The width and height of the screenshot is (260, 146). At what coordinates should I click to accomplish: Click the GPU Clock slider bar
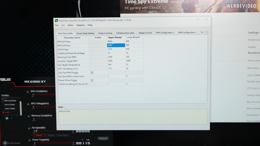45,95
